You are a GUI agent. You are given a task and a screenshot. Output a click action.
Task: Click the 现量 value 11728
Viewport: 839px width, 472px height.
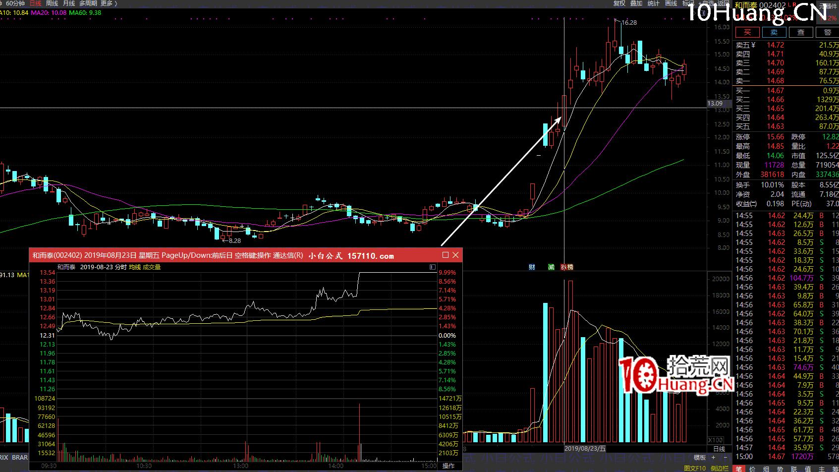(774, 165)
